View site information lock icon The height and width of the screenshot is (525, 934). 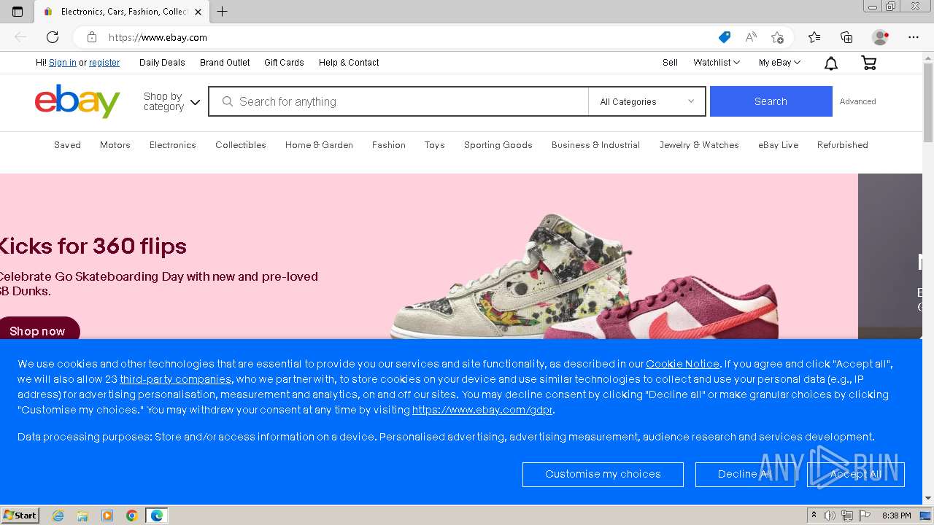[92, 37]
